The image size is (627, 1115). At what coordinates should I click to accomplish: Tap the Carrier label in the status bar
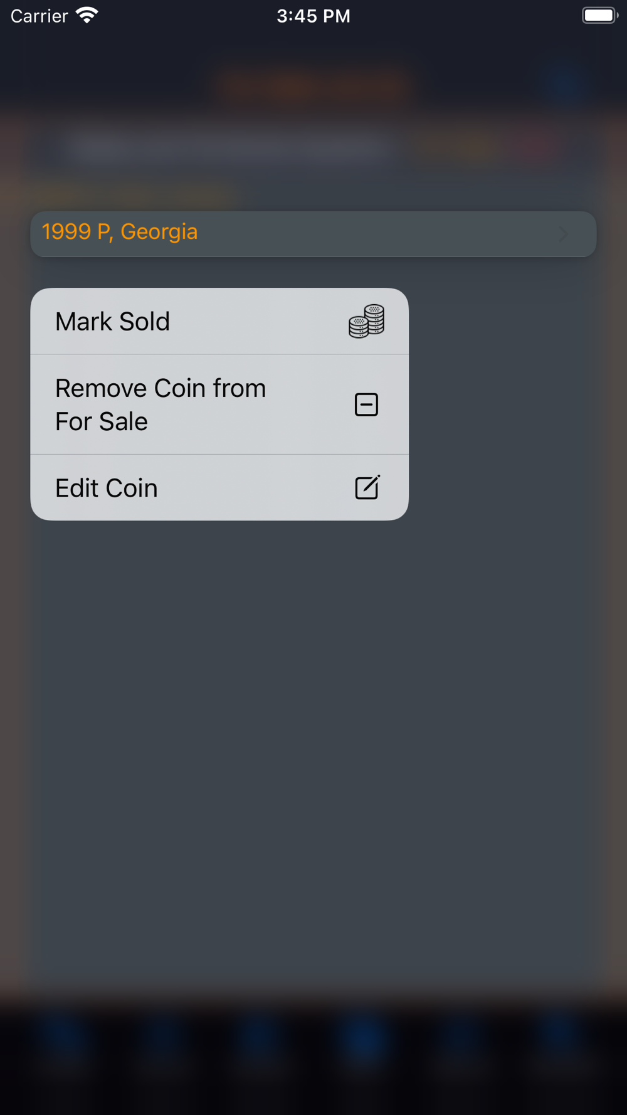[x=39, y=16]
